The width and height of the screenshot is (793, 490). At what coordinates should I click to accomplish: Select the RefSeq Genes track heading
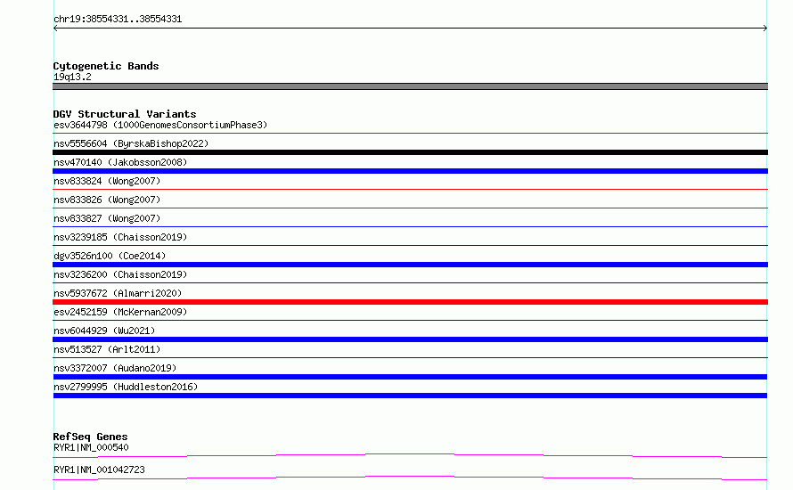[90, 437]
